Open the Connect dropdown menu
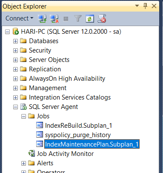The width and height of the screenshot is (163, 173). click(x=19, y=18)
